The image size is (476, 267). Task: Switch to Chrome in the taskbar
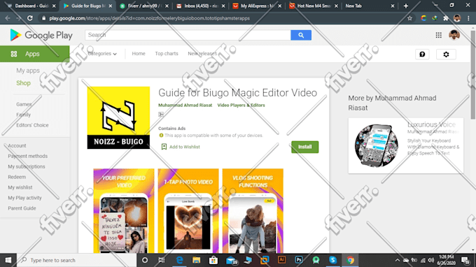click(350, 260)
